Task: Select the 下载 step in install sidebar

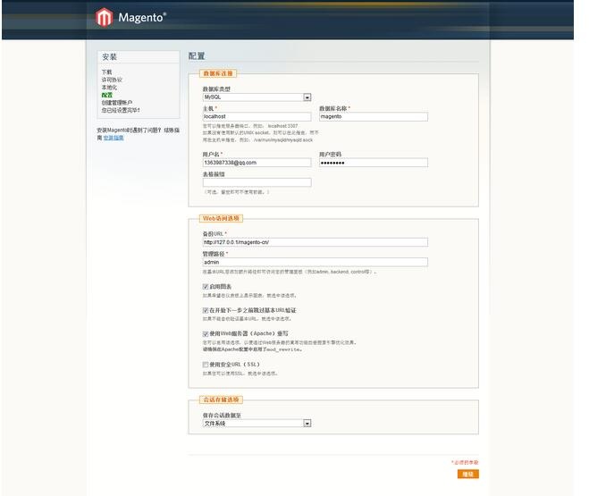Action: pos(106,71)
